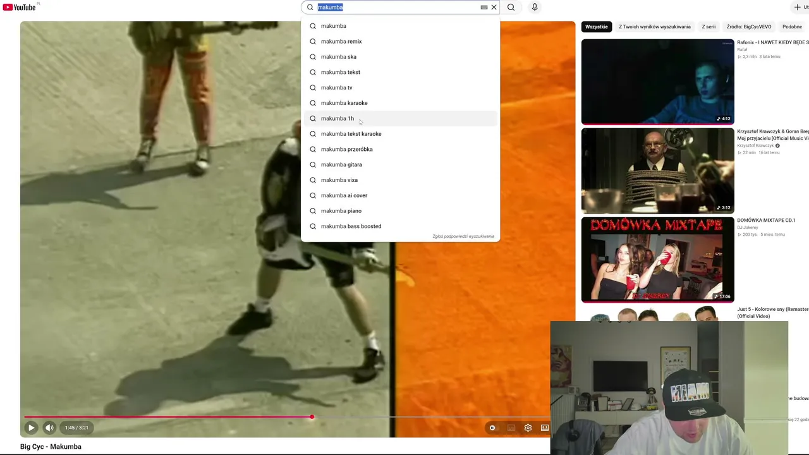809x455 pixels.
Task: Pick the "makumba 1h" suggestion
Action: pos(400,119)
